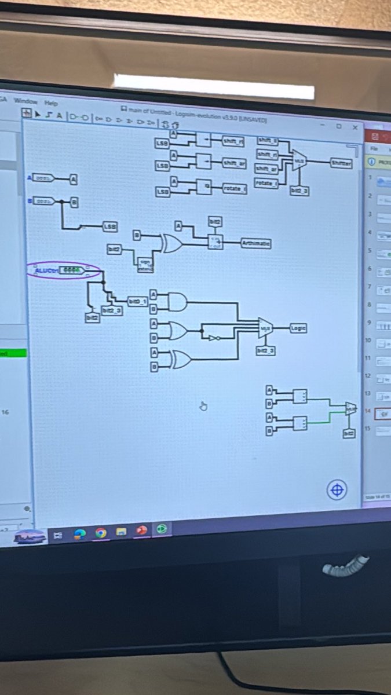Select the AND gate on the canvas
The height and width of the screenshot is (695, 391).
177,301
